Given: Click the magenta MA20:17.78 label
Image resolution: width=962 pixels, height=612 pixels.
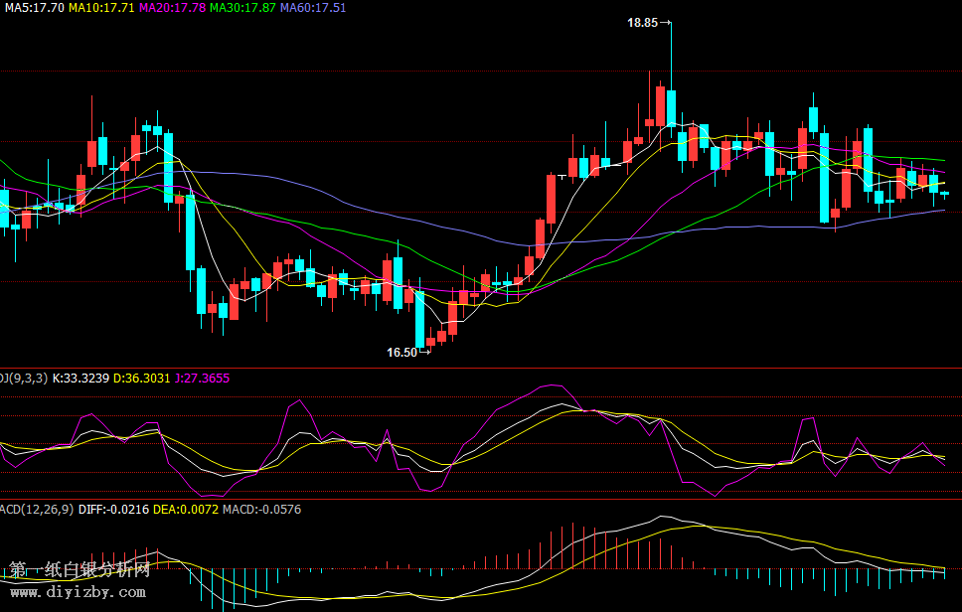Looking at the screenshot, I should [x=172, y=7].
